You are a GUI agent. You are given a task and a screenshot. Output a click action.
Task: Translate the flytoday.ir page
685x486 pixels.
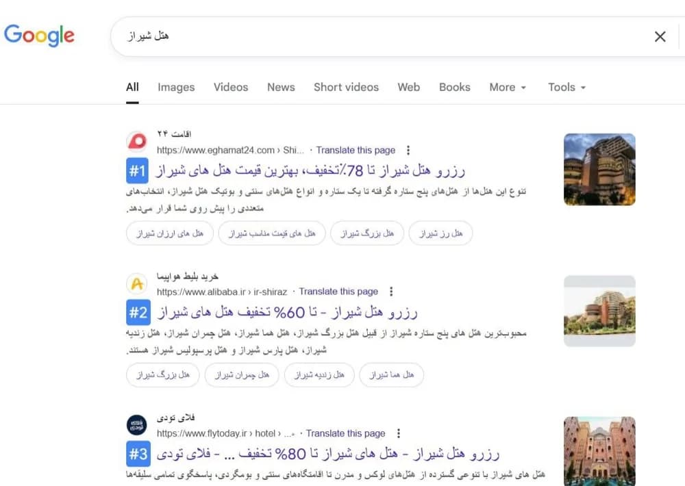pyautogui.click(x=345, y=433)
